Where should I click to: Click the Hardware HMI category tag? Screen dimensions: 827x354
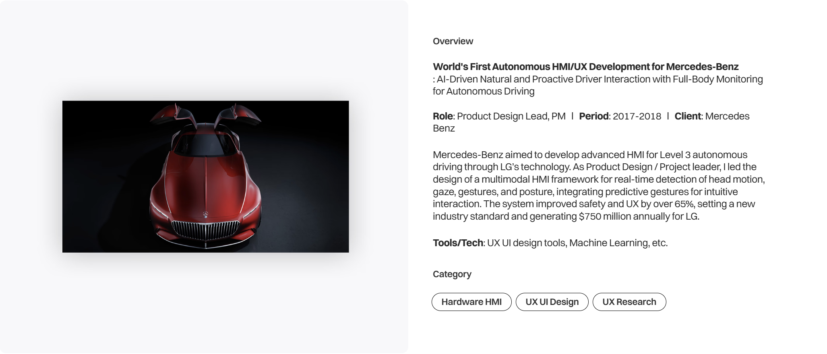tap(471, 302)
